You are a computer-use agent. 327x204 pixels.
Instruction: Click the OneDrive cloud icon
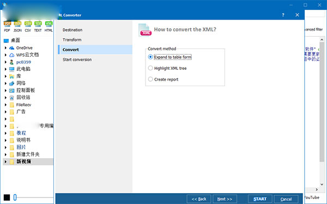(x=12, y=48)
